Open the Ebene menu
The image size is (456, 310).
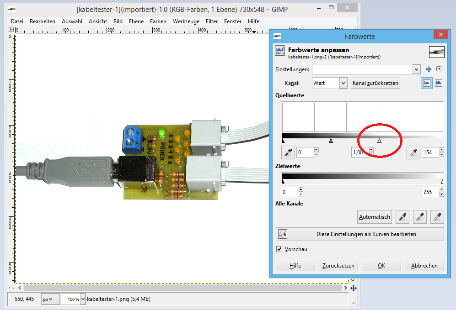point(136,21)
